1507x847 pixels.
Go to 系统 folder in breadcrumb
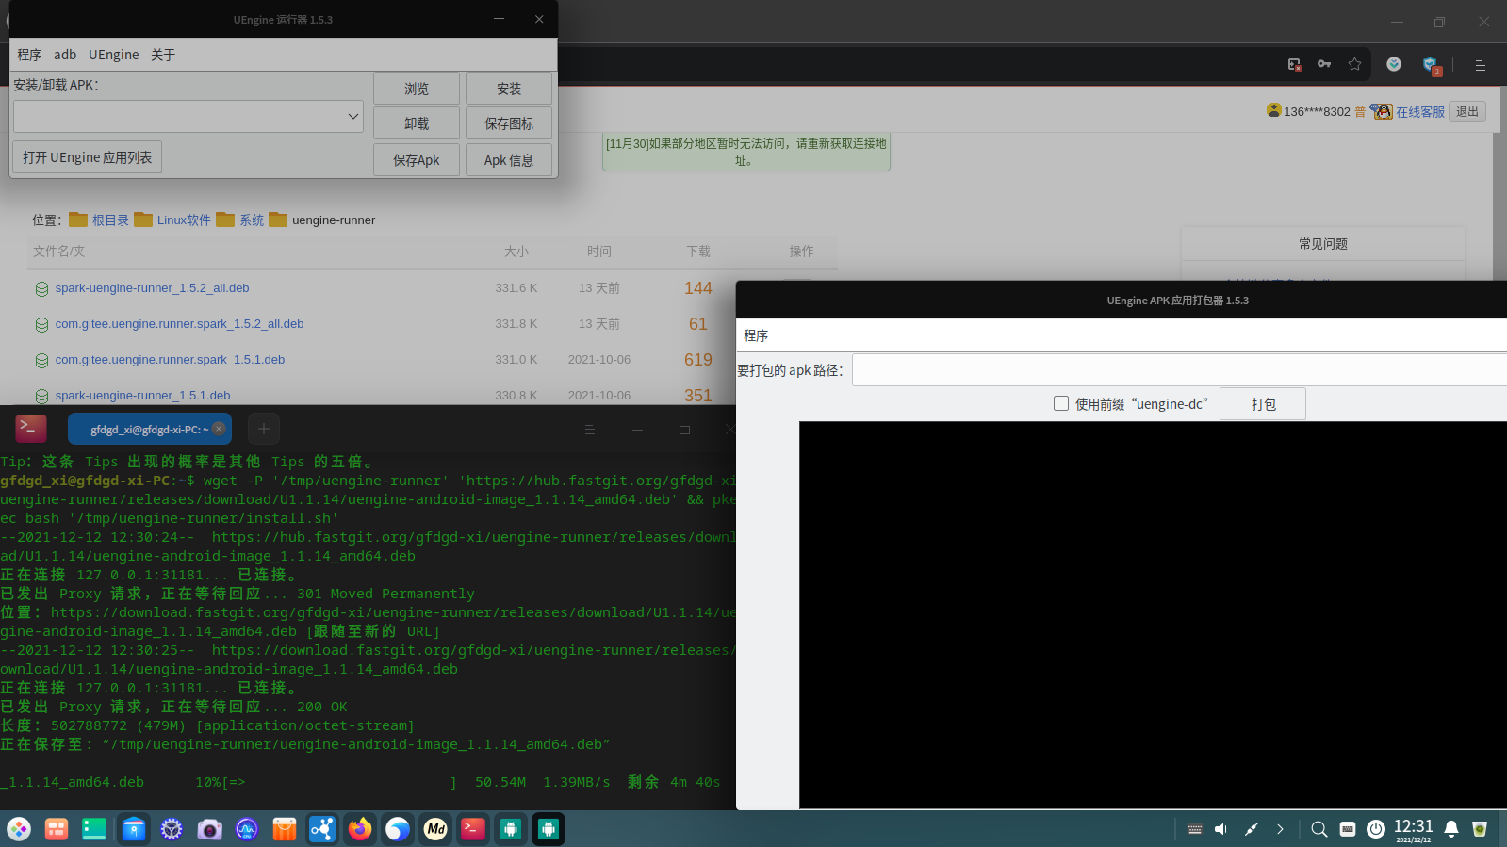pos(252,220)
